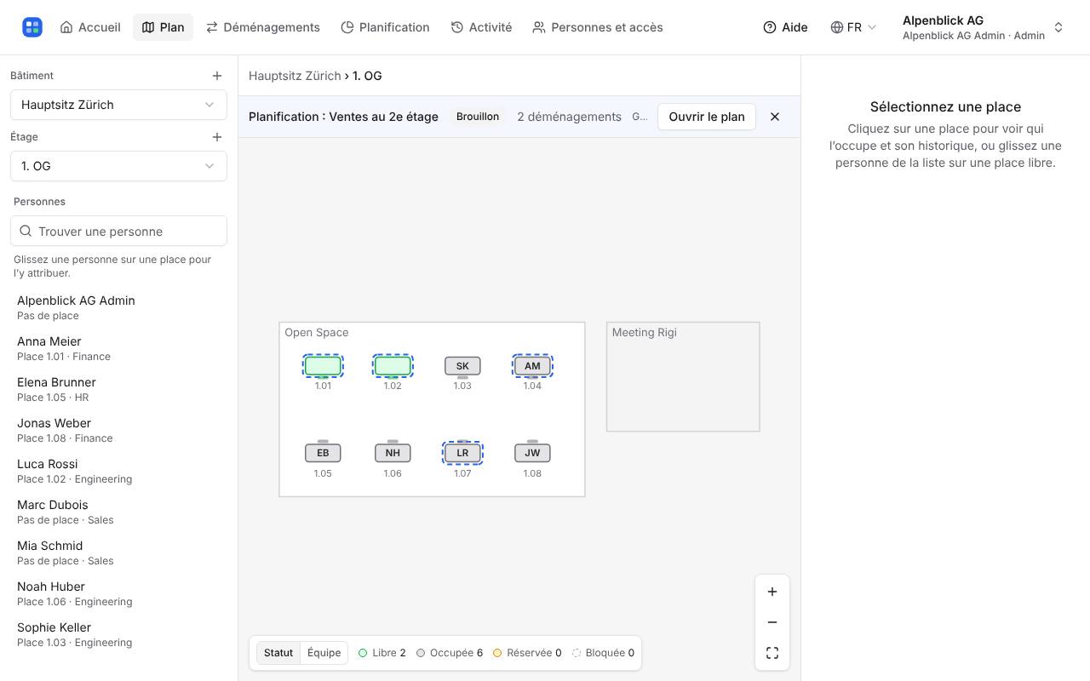1090x681 pixels.
Task: Open the Aide help link
Action: [785, 27]
